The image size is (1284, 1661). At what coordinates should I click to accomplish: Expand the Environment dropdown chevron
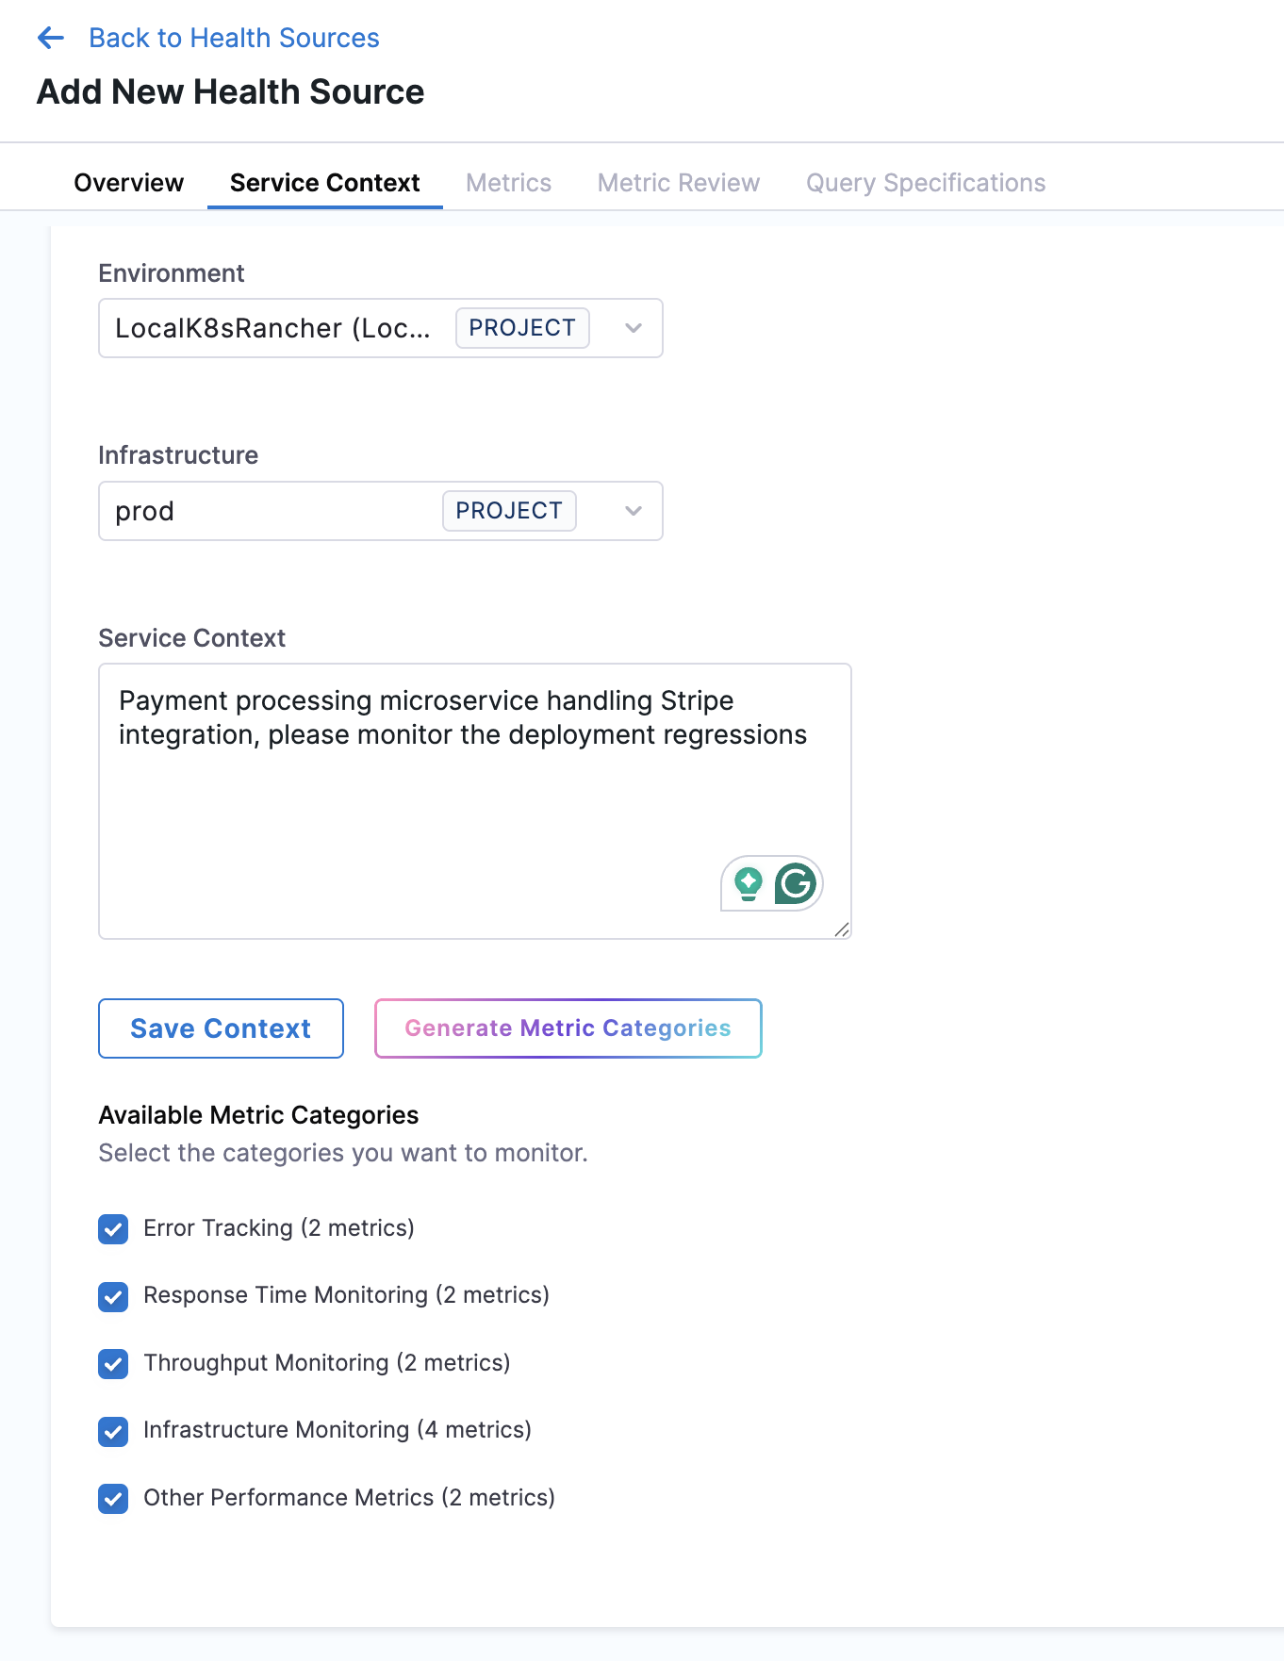coord(634,328)
